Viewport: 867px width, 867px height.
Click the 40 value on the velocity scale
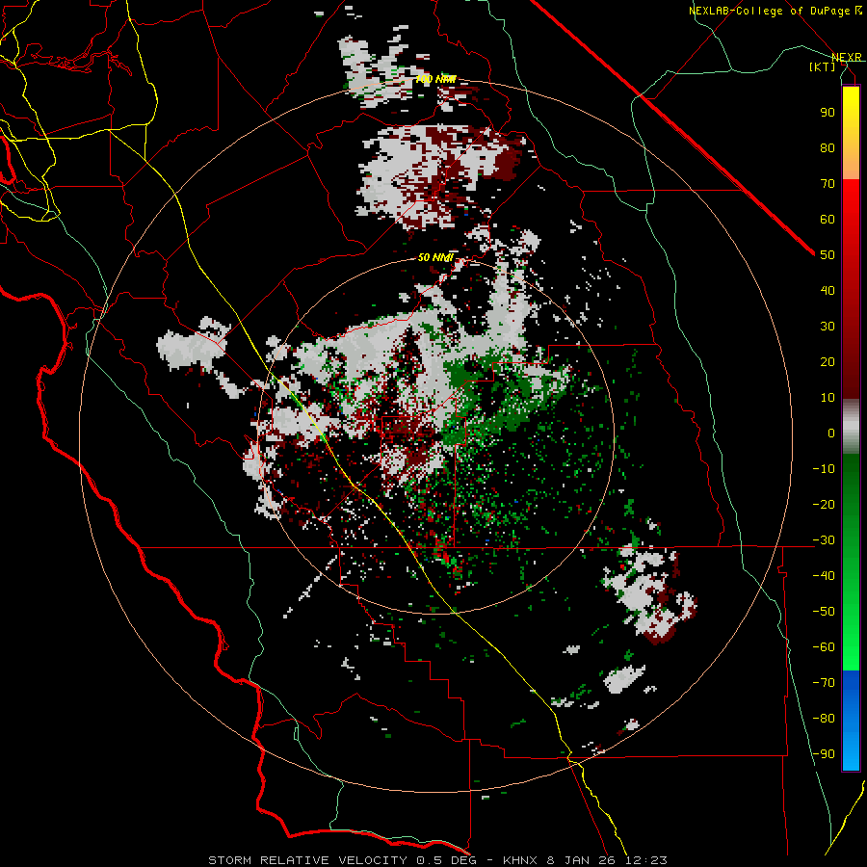tap(828, 290)
